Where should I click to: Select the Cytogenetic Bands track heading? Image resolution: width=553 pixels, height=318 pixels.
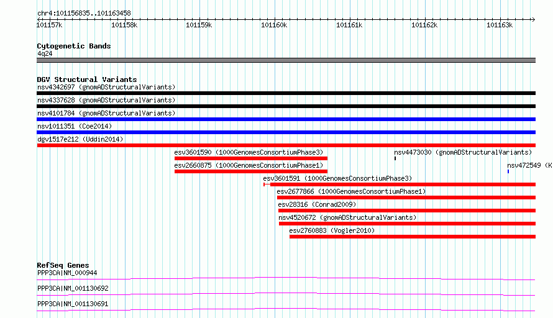click(74, 46)
